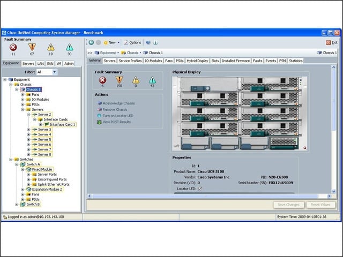Click the Logged in as admin status text

33,217
